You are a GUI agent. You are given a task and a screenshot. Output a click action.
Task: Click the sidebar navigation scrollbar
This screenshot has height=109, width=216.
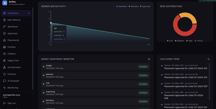coord(33,49)
